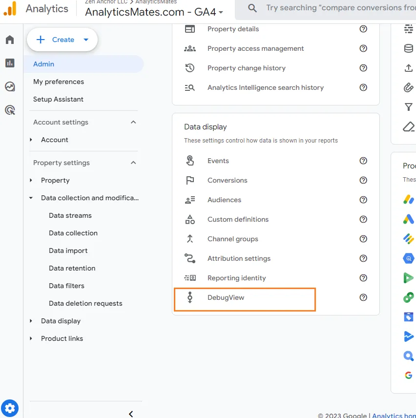Screen dimensions: 416x418
Task: Open Setup Assistant
Action: 58,99
